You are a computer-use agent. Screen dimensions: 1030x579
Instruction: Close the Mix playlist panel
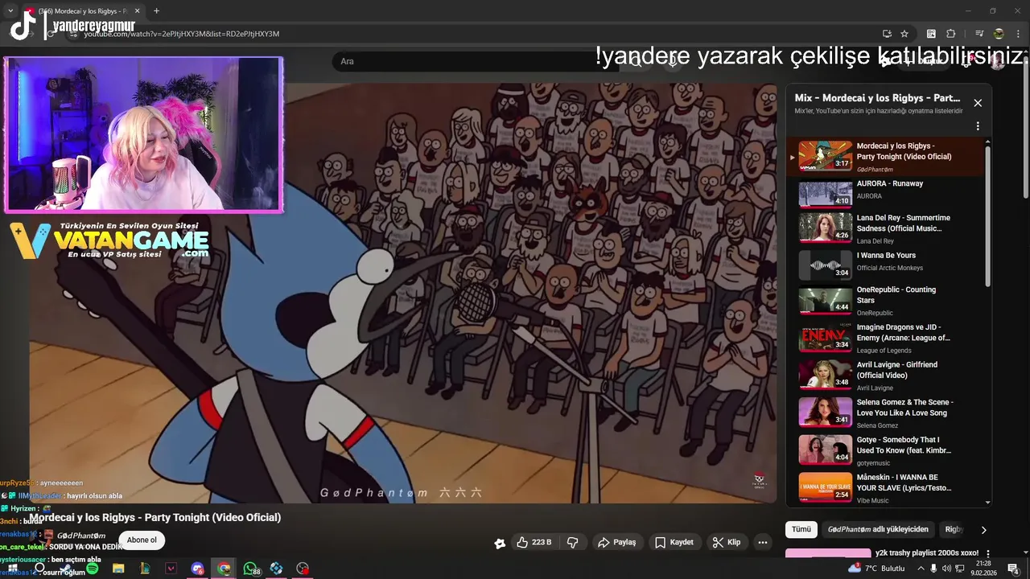(x=978, y=103)
